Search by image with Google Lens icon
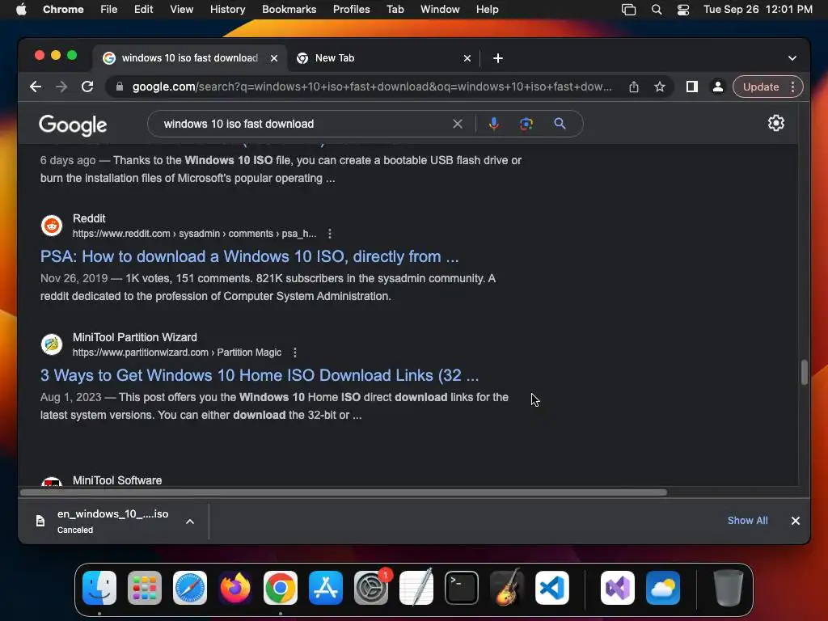Screen dimensions: 828x621 point(526,124)
